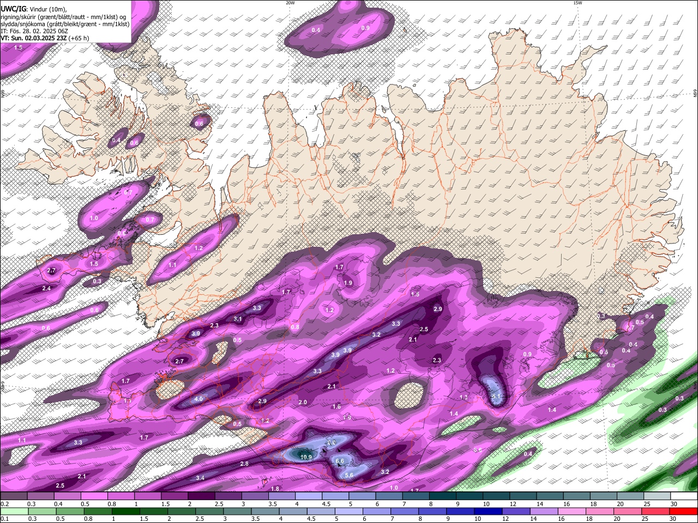The height and width of the screenshot is (523, 698).
Task: Select the '0.1' label under lower legend row
Action: pos(4,519)
